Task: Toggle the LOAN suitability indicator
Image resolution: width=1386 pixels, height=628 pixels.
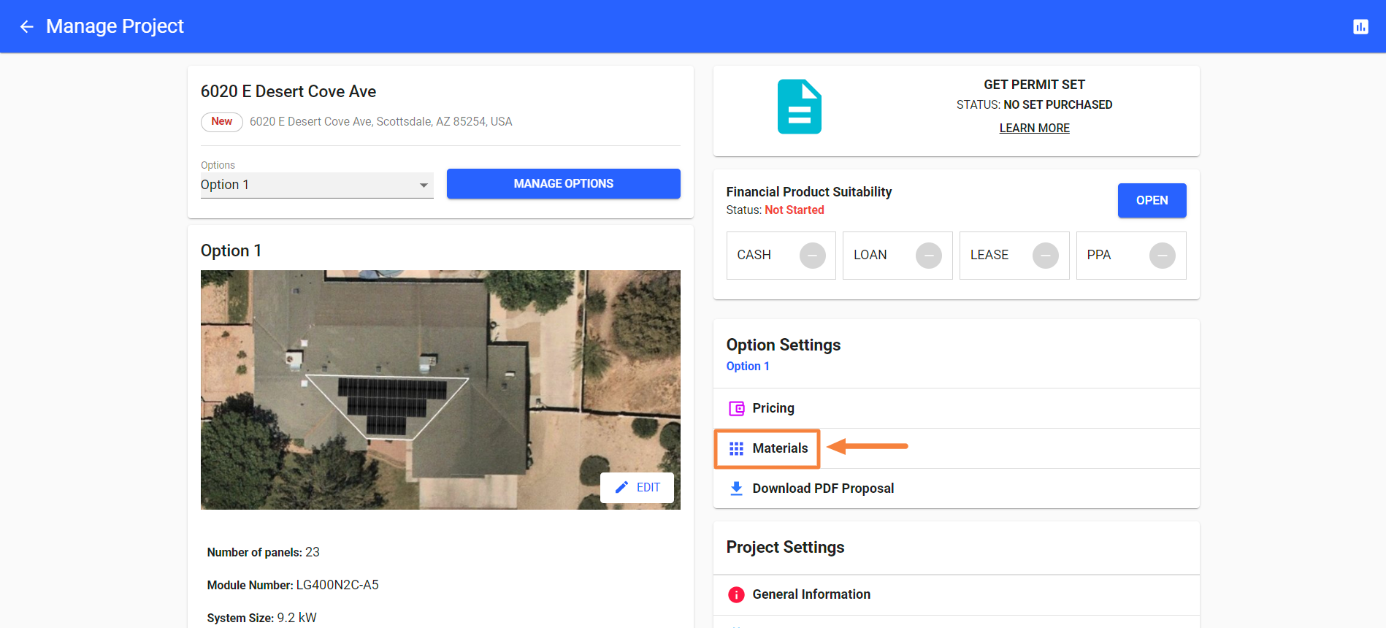Action: (x=928, y=256)
